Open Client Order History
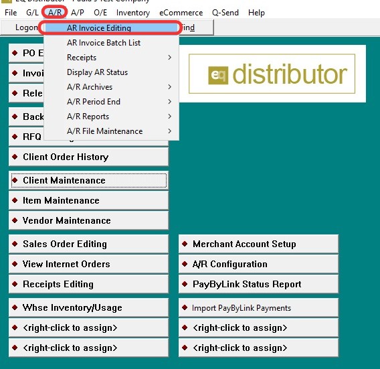 (x=88, y=157)
